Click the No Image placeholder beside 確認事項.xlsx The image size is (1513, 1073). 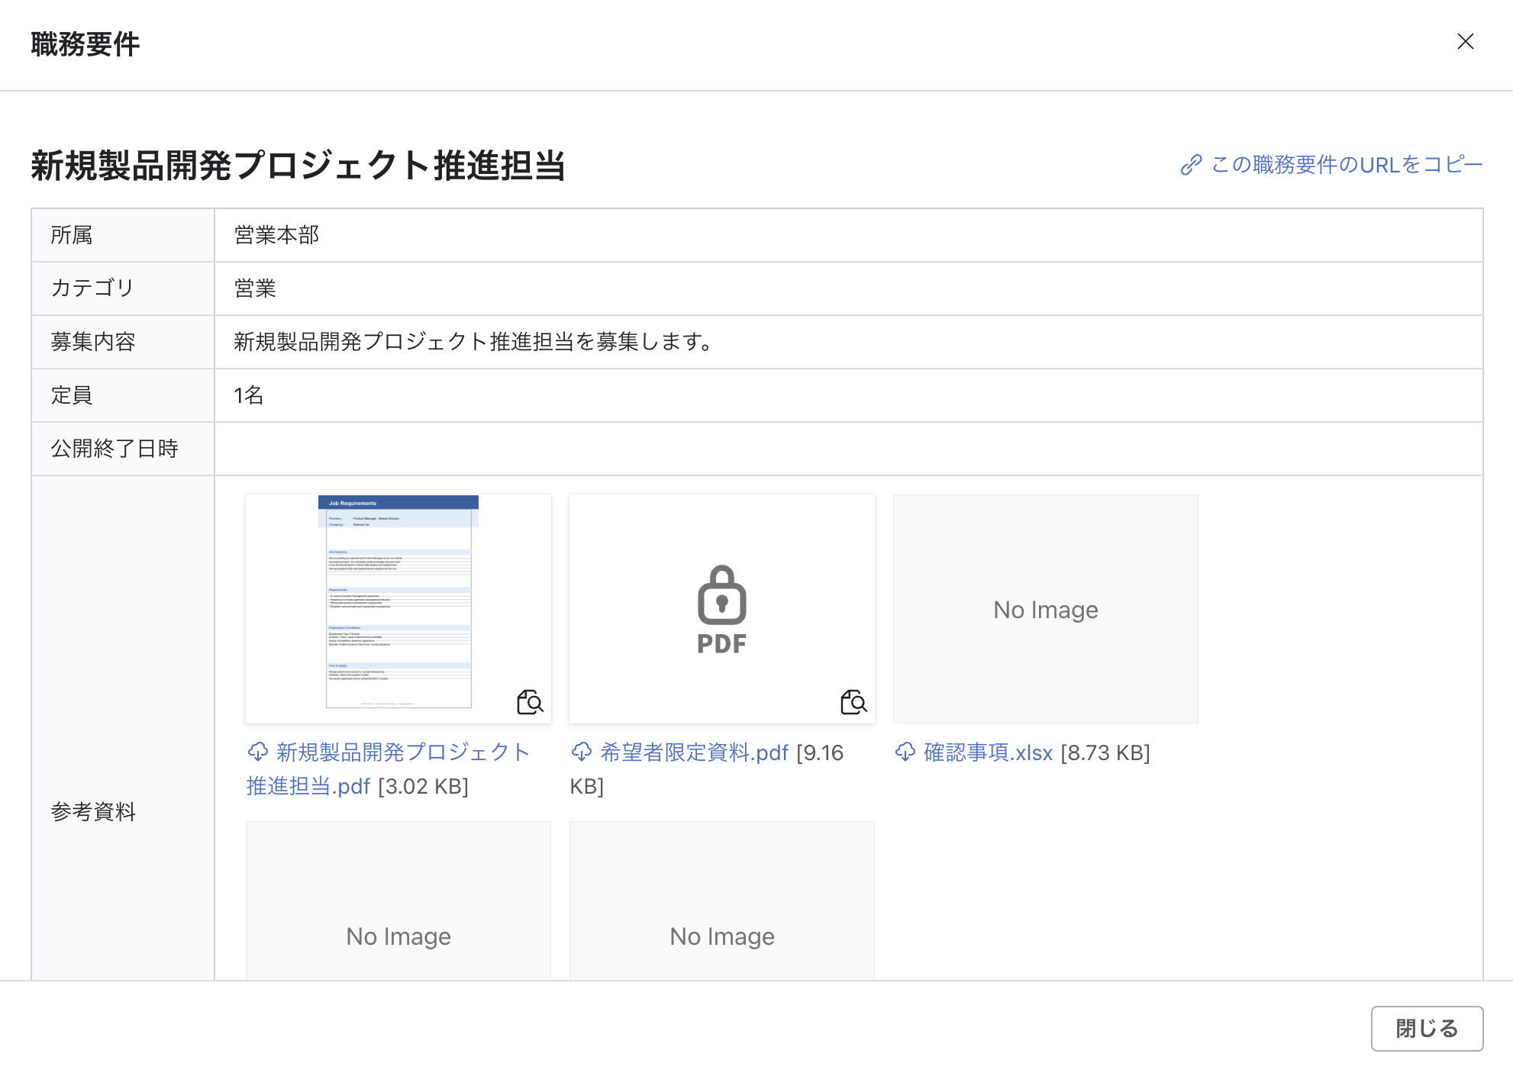[x=1044, y=608]
